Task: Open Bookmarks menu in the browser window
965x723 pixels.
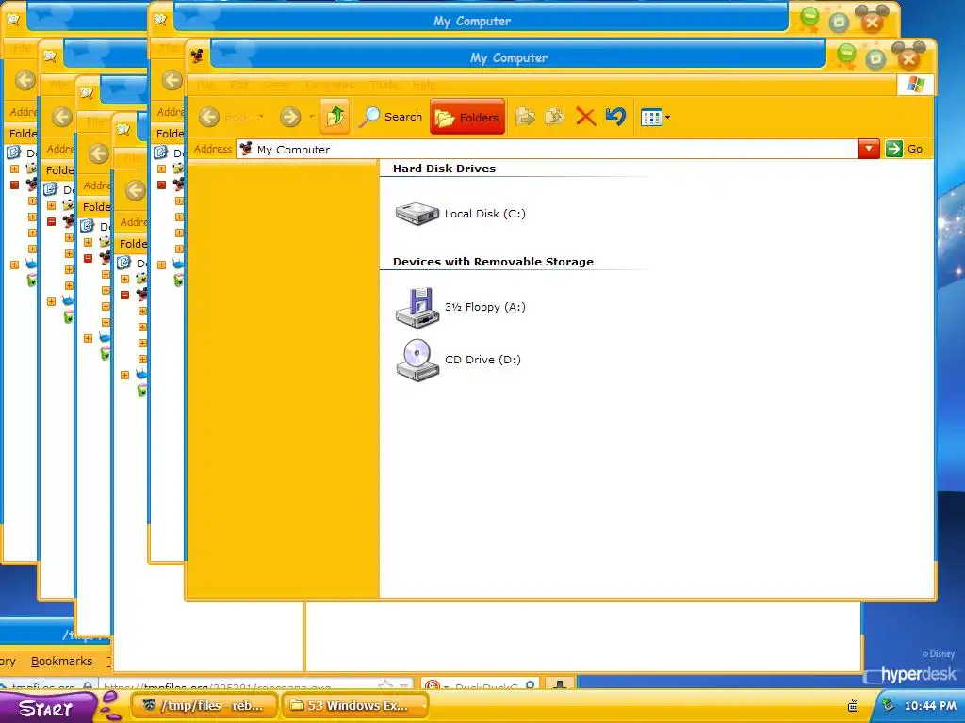Action: coord(61,661)
